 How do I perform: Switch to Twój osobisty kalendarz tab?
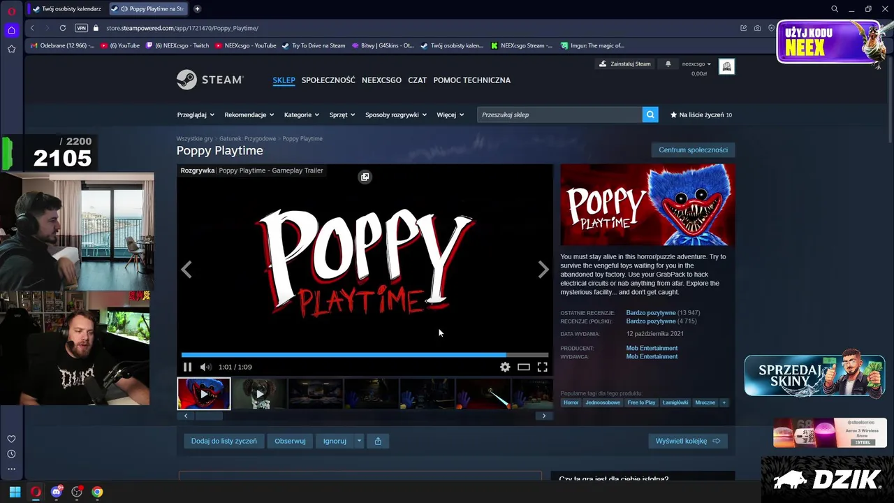tap(67, 8)
